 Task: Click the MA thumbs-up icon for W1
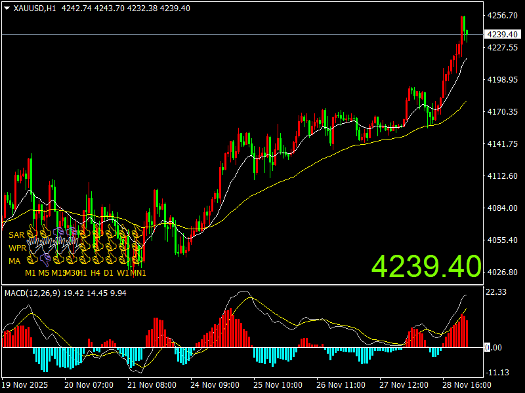[123, 260]
